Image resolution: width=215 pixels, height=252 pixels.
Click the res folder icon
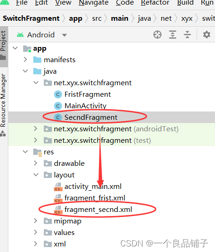(x=38, y=152)
